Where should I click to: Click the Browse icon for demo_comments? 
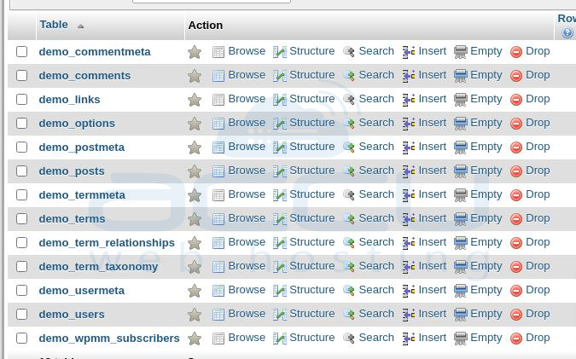tap(218, 76)
